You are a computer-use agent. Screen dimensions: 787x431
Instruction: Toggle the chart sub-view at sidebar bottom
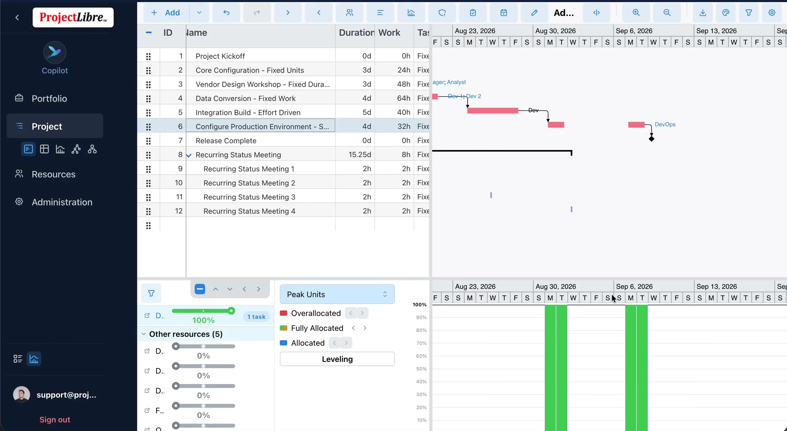coord(34,359)
